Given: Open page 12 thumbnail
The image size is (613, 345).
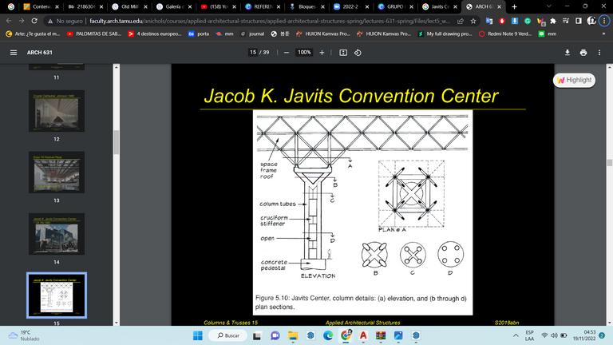Looking at the screenshot, I should [x=57, y=111].
